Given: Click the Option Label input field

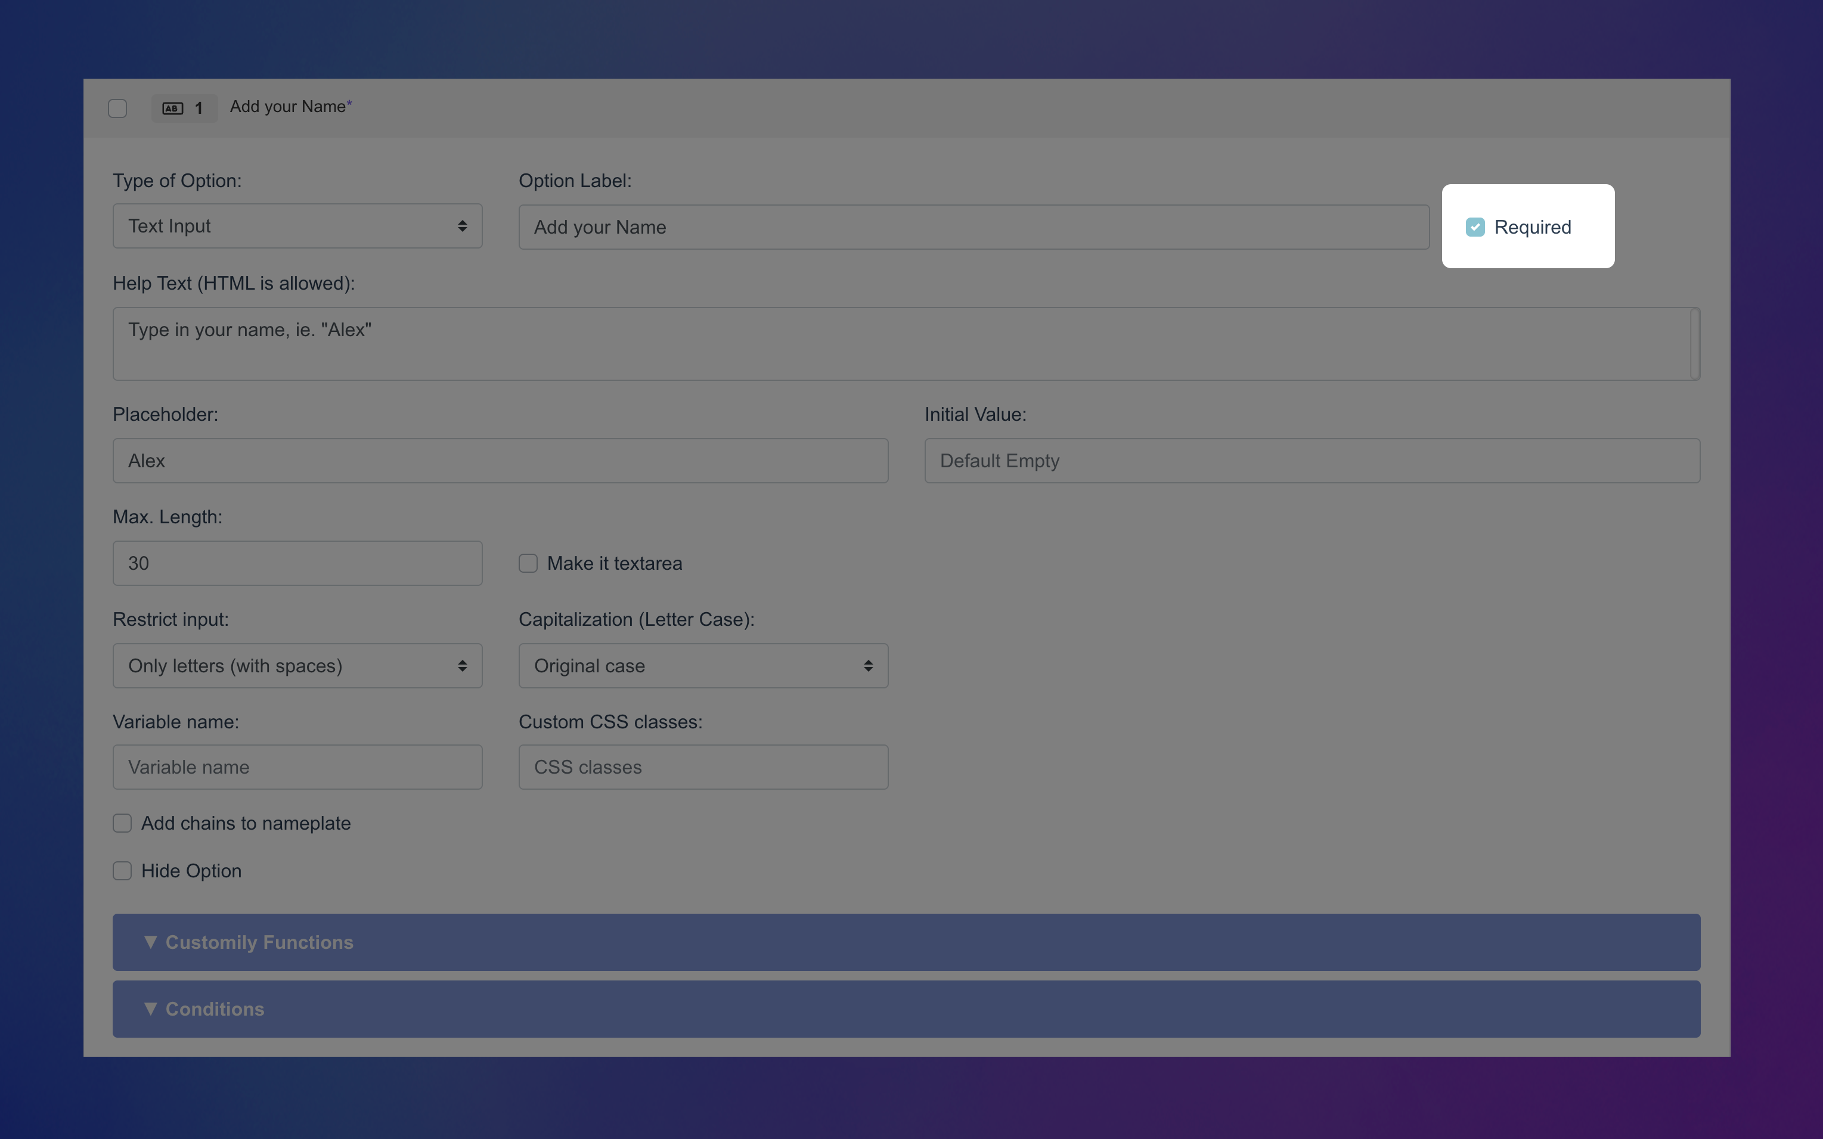Looking at the screenshot, I should [973, 228].
